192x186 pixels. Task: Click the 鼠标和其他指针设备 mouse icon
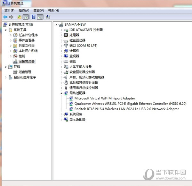[x=66, y=82]
